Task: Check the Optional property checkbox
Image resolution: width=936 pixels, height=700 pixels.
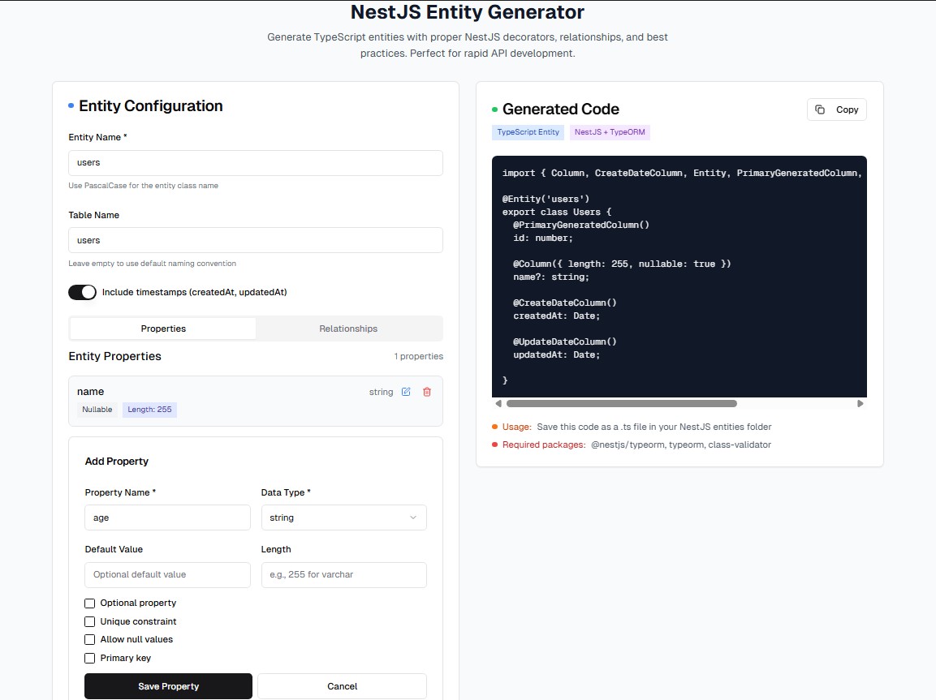Action: point(89,603)
